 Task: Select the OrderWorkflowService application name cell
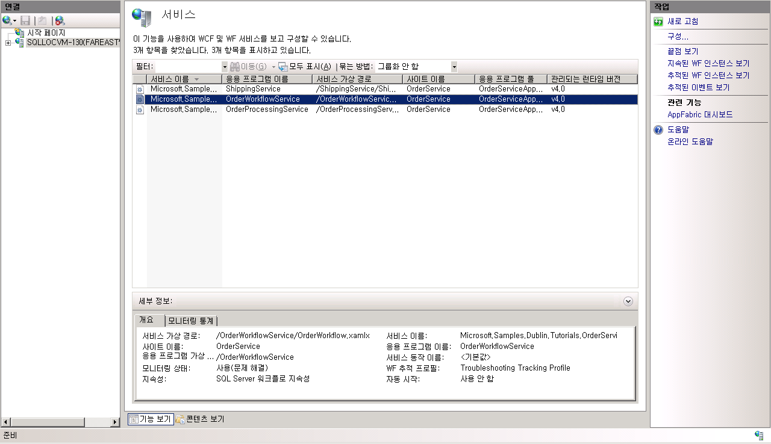pos(263,99)
